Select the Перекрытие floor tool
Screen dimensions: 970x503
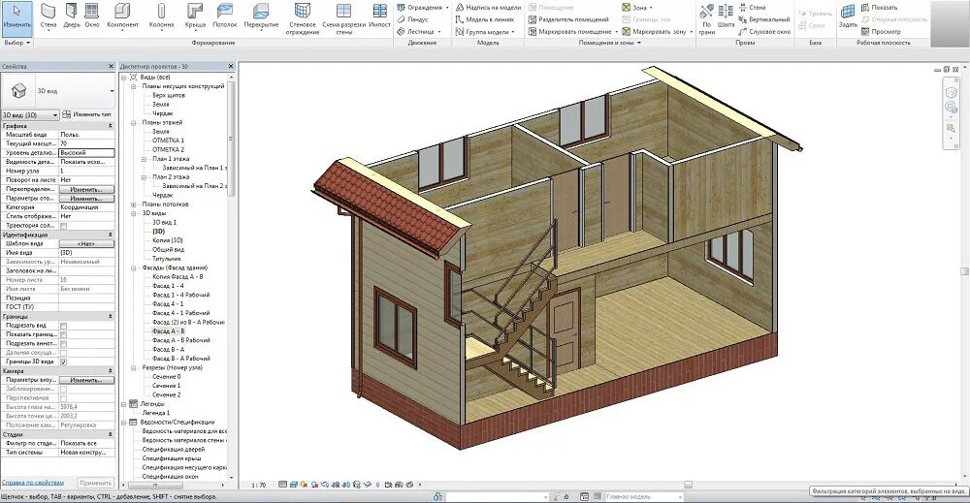(261, 16)
